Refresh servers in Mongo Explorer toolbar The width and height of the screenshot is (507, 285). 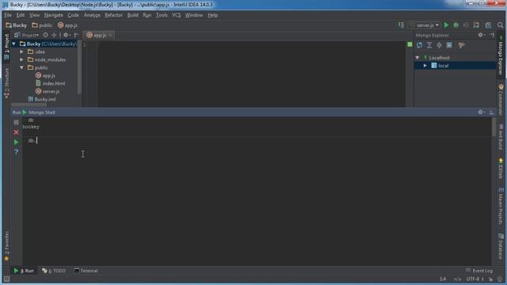tap(419, 45)
